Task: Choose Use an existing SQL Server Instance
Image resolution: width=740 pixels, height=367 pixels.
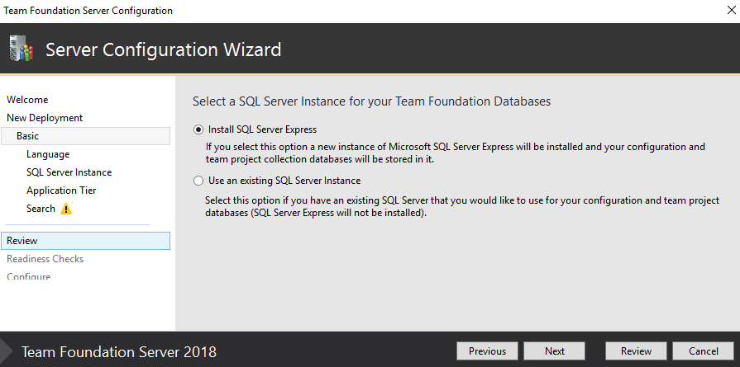Action: click(198, 181)
